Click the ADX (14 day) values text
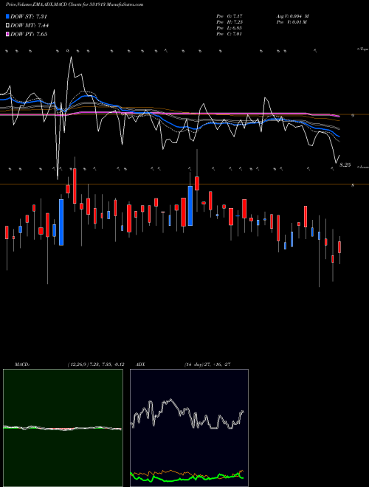 207,365
